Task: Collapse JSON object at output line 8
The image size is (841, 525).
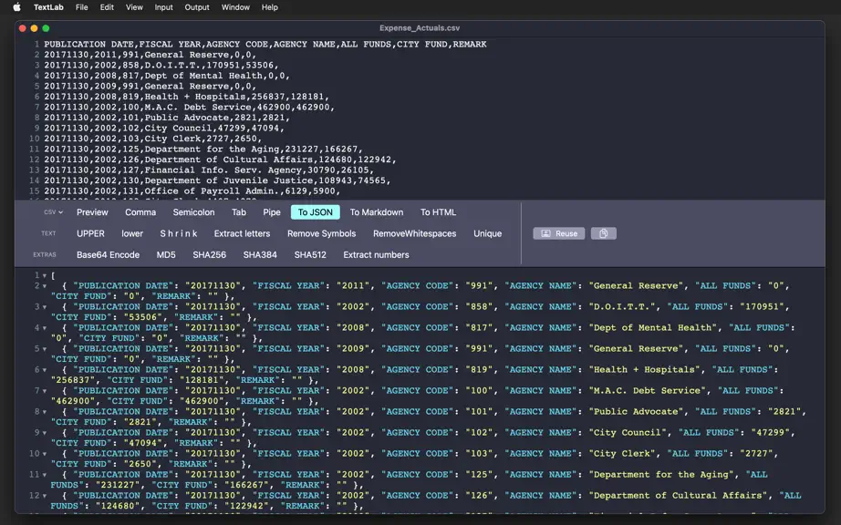Action: (x=45, y=412)
